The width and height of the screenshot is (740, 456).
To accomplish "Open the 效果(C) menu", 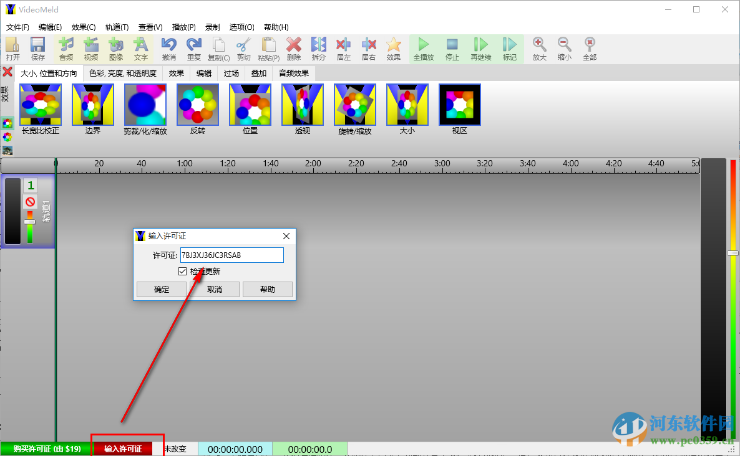I will [84, 27].
